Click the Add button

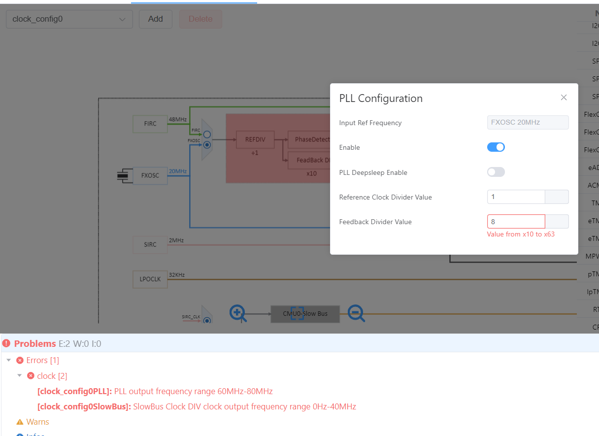[x=156, y=19]
